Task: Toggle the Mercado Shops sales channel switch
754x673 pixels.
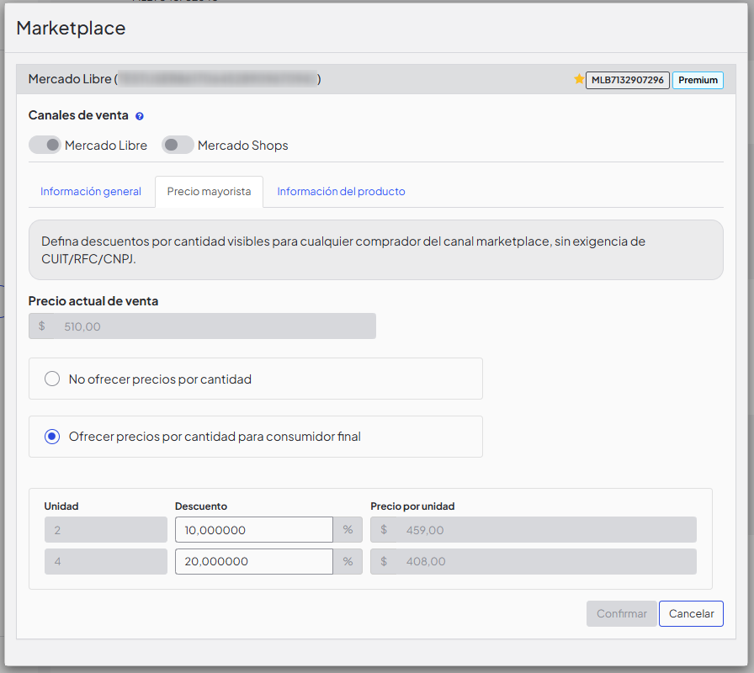Action: [178, 145]
